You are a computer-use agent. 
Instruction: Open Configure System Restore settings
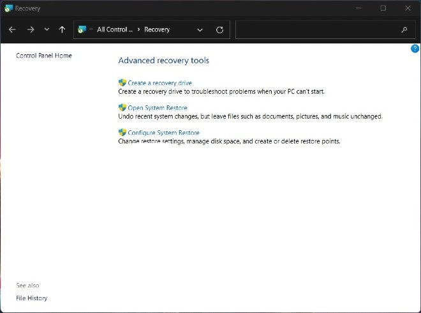point(163,133)
